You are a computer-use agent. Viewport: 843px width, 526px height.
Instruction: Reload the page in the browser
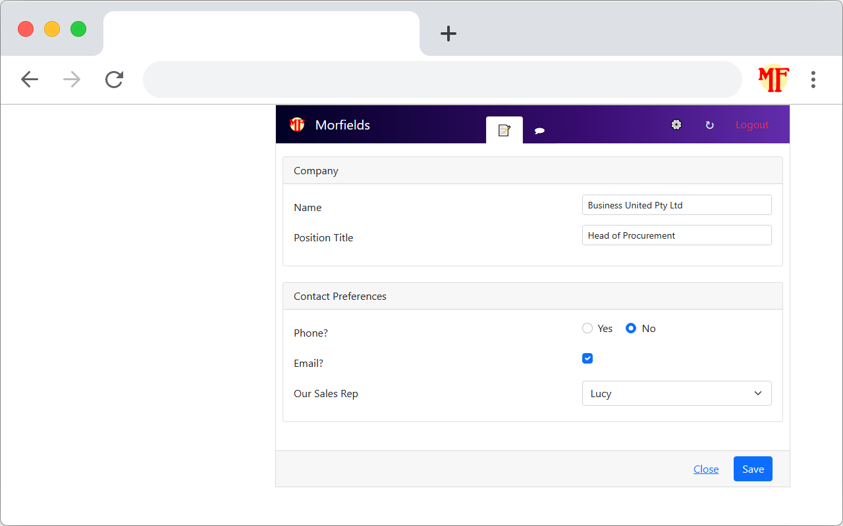point(114,80)
